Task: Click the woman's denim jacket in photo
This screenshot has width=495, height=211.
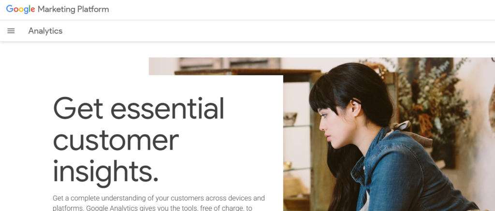Action: (410, 177)
